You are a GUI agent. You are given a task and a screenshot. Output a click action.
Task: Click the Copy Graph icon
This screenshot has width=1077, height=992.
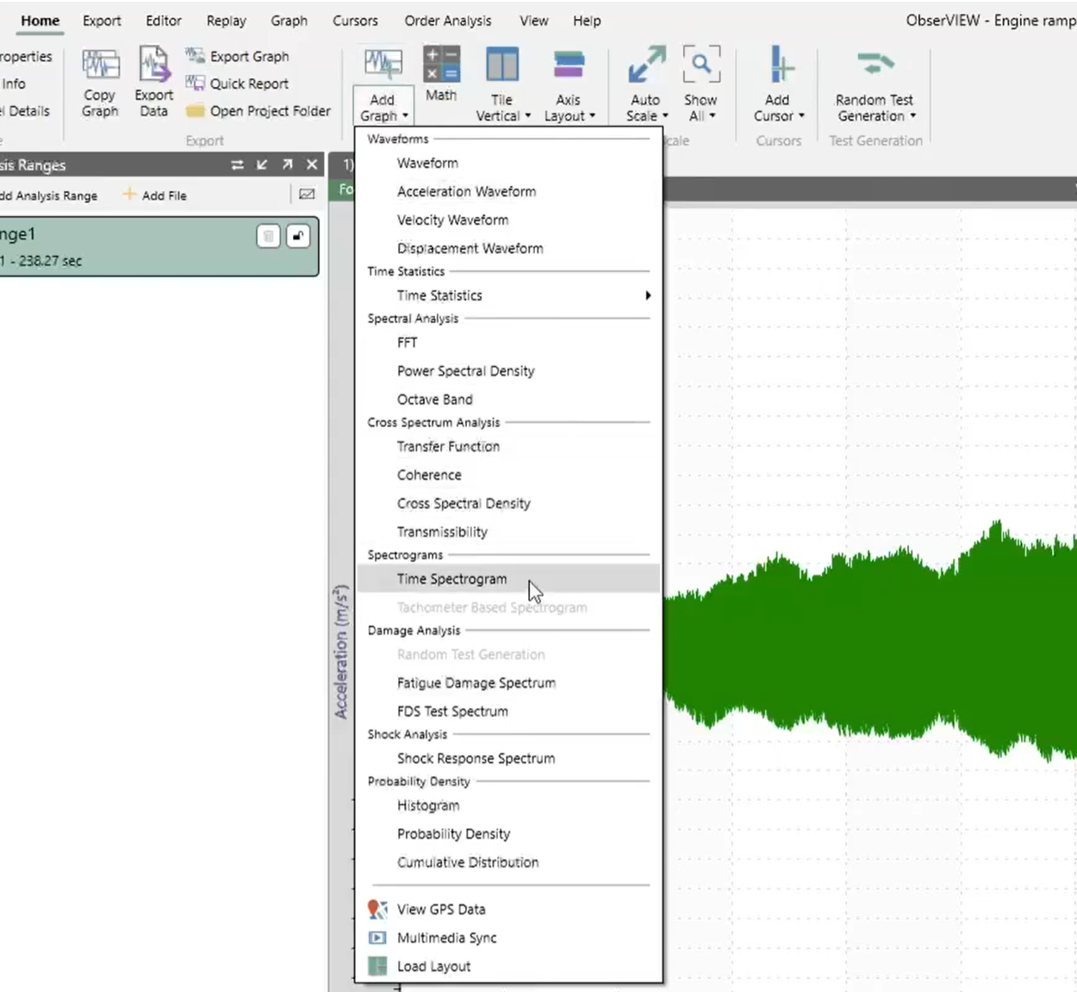100,65
